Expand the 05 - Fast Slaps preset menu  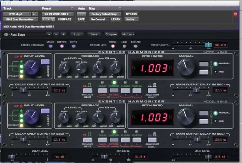tap(49, 34)
